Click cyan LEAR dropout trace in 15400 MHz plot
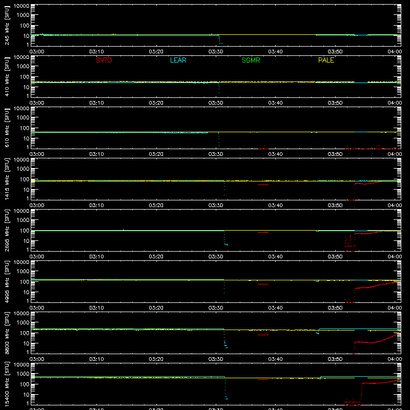The height and width of the screenshot is (410, 410). point(226,388)
